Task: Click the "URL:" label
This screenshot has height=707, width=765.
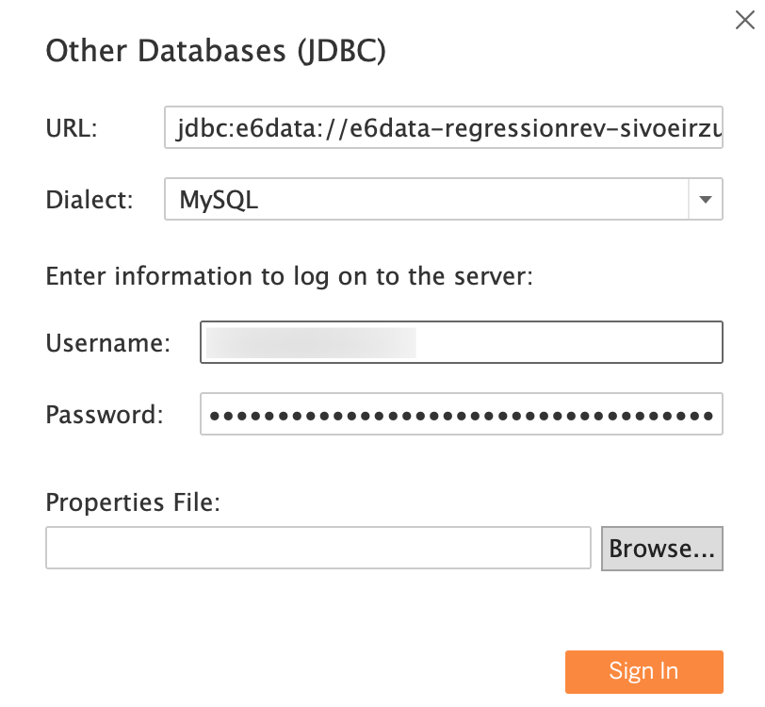Action: pos(72,129)
